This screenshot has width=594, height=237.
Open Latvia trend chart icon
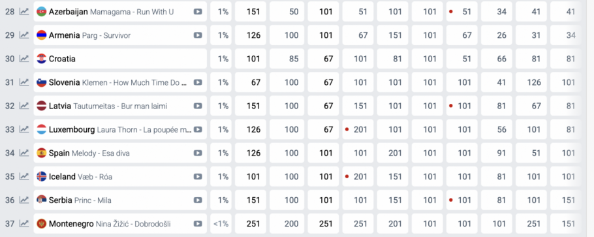[x=24, y=106]
